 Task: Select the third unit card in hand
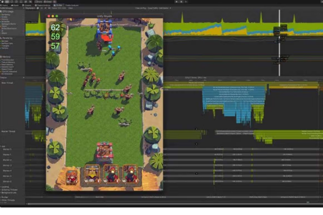[x=111, y=175]
